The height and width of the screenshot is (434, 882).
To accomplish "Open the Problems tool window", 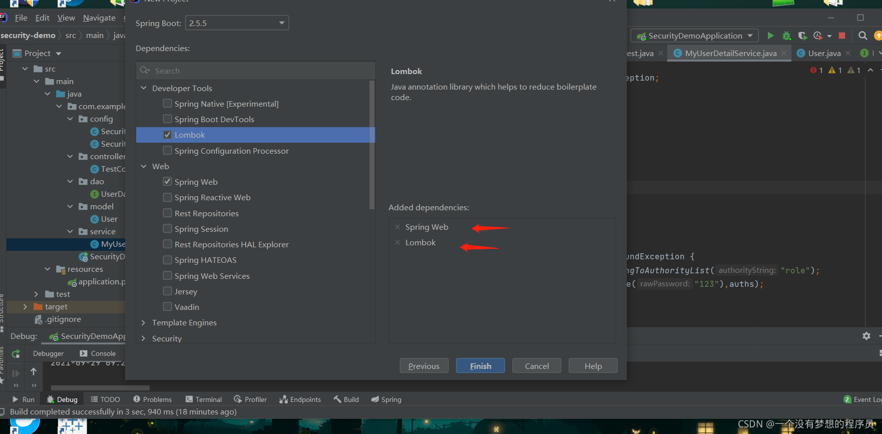I will (152, 399).
